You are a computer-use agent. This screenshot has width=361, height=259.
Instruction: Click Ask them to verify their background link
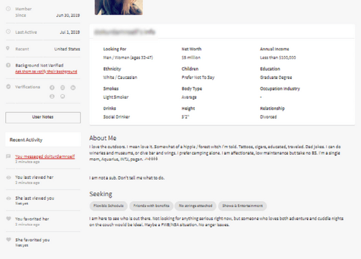coord(46,71)
